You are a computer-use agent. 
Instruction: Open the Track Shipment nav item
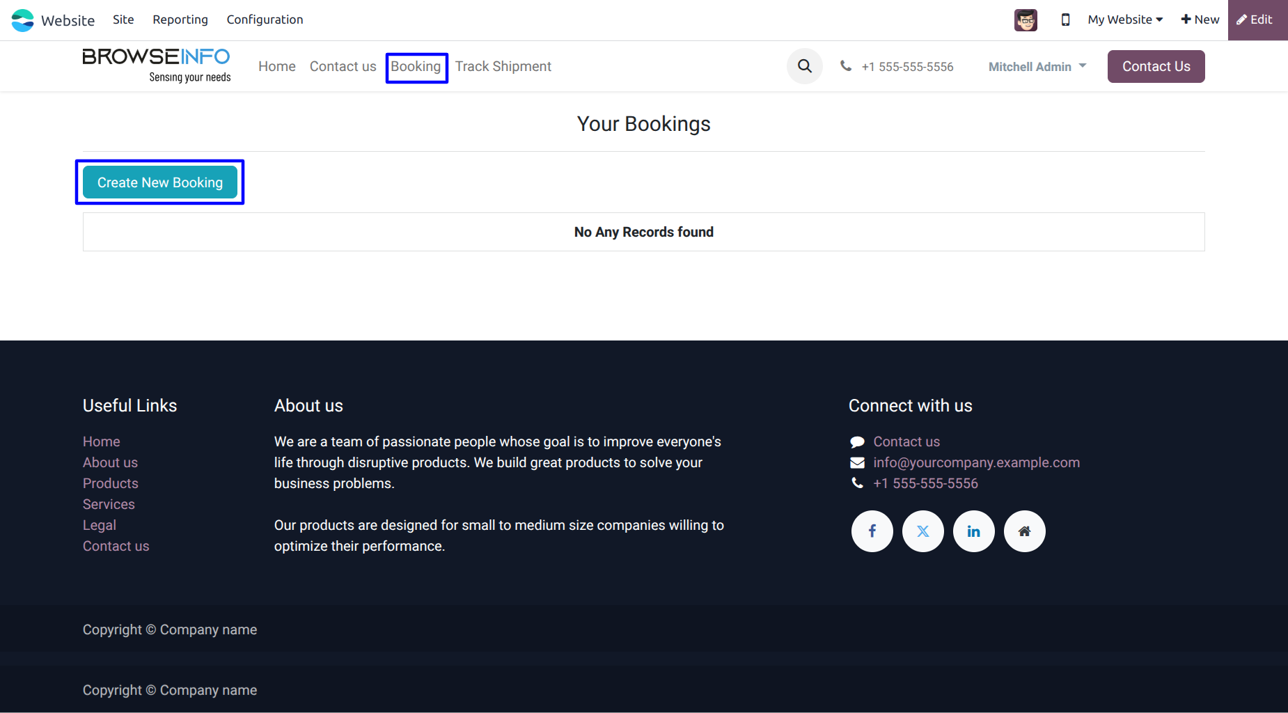click(503, 66)
